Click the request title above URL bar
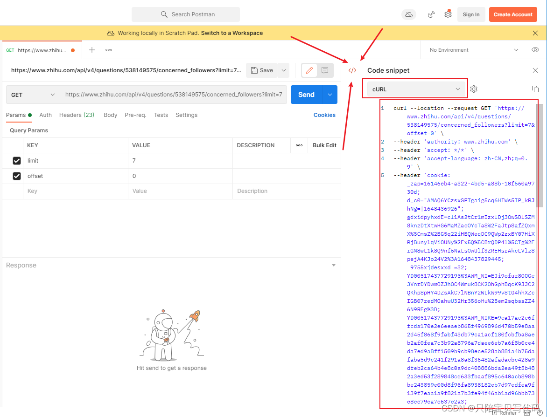547x417 pixels. pos(126,70)
